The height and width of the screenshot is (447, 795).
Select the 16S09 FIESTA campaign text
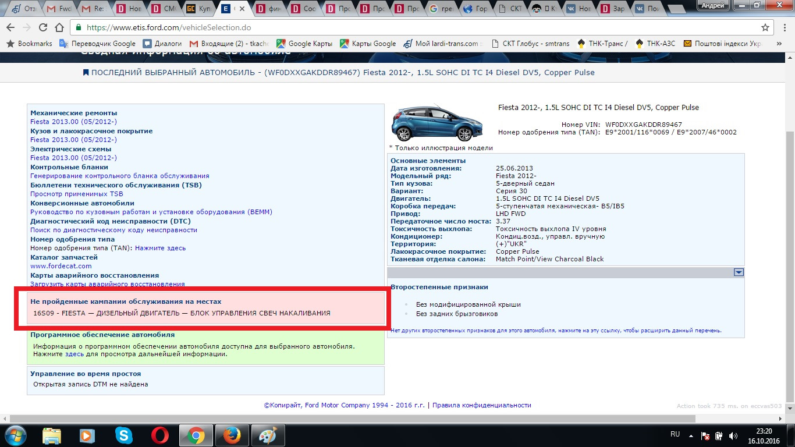point(182,313)
